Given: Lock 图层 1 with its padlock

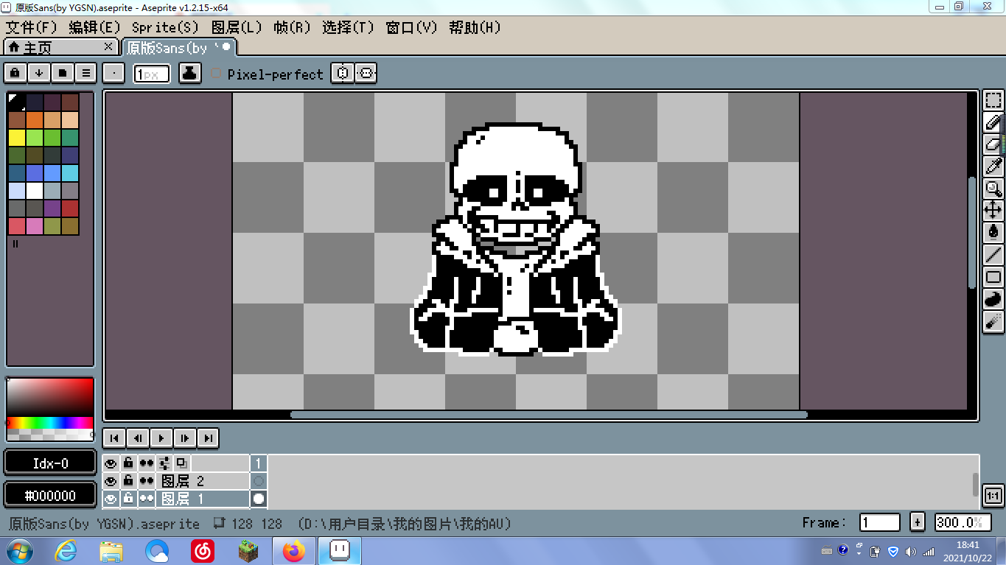Looking at the screenshot, I should (x=128, y=499).
